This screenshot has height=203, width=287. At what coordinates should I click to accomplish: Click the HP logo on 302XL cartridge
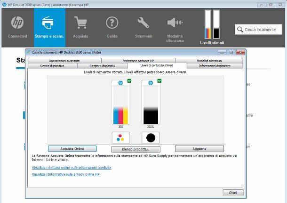click(x=151, y=83)
